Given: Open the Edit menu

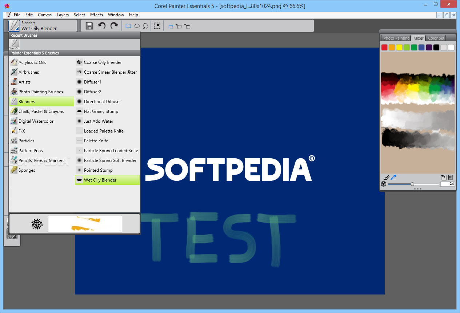Looking at the screenshot, I should [29, 15].
